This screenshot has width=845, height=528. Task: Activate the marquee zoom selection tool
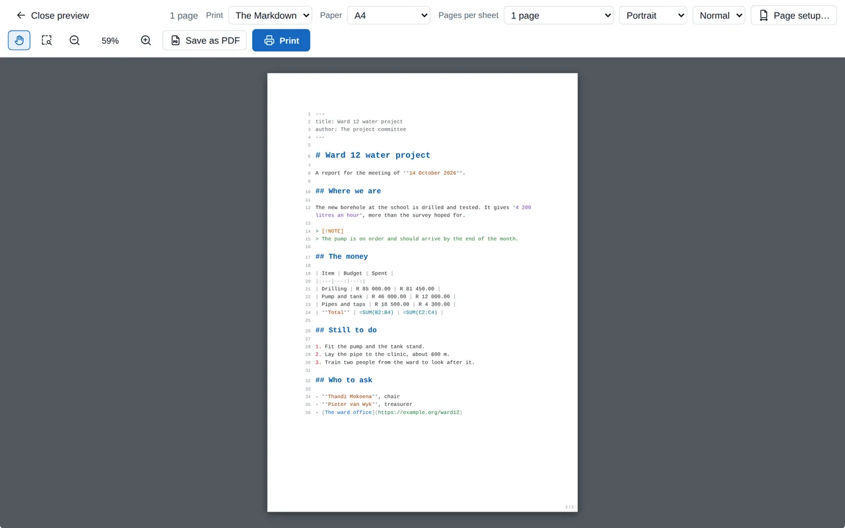47,40
